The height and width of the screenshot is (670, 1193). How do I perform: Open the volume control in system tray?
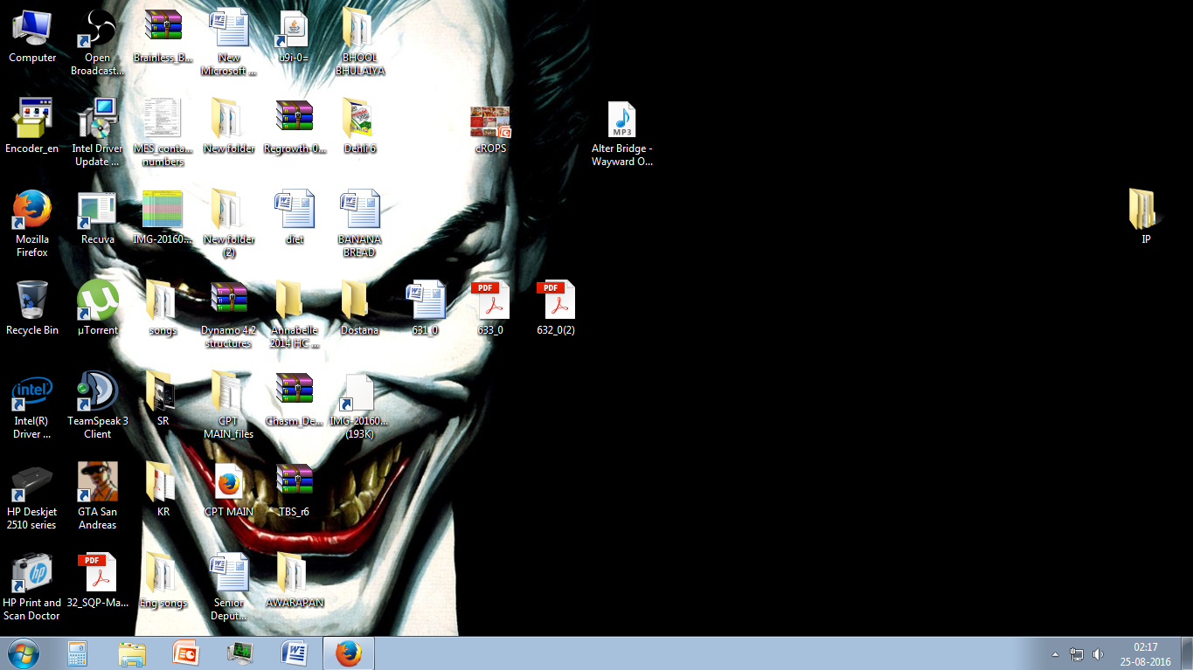click(1098, 654)
